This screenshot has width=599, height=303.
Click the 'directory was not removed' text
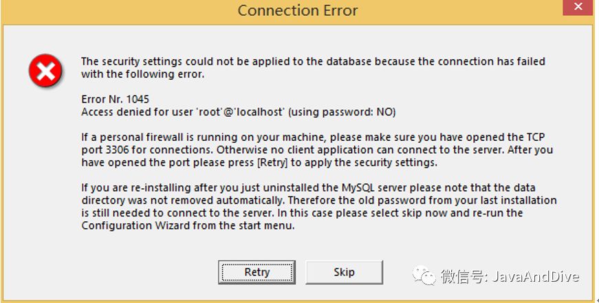(151, 200)
